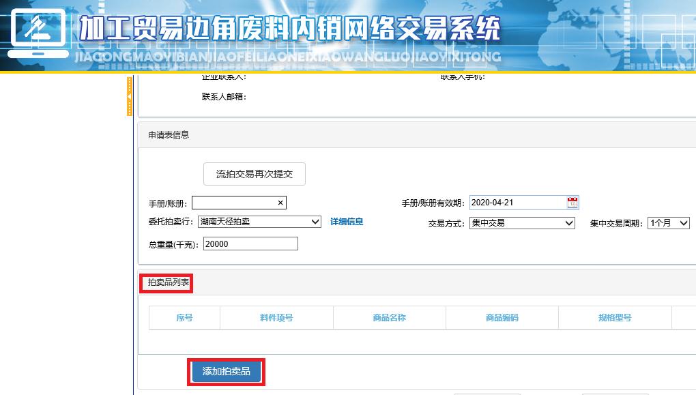Click 商品编码 column header
Viewport: 696px width, 395px height.
[x=502, y=317]
